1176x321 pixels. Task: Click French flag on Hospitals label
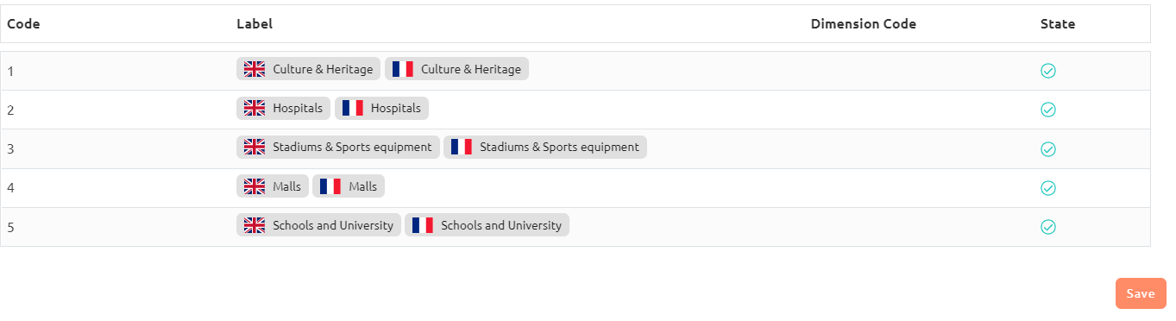[352, 108]
